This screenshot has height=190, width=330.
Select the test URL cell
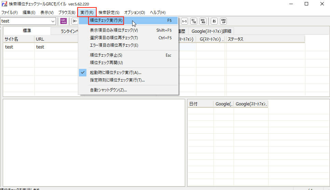(56, 47)
